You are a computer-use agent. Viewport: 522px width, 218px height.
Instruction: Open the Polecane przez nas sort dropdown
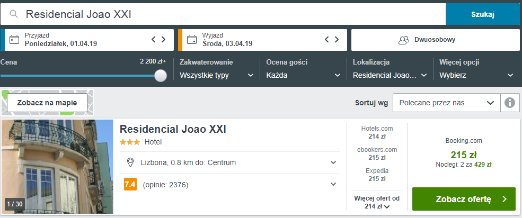446,103
